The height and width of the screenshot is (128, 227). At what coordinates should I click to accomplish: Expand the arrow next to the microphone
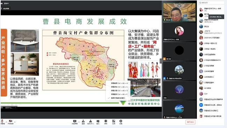[6, 122]
